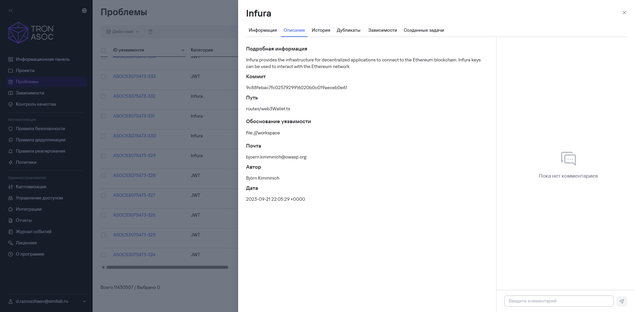Click the Проекты folder icon
The width and height of the screenshot is (635, 312).
click(11, 71)
